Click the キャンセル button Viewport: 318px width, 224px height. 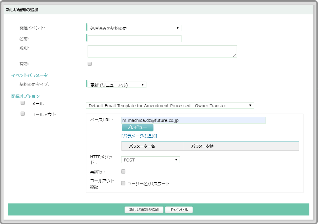(x=179, y=210)
